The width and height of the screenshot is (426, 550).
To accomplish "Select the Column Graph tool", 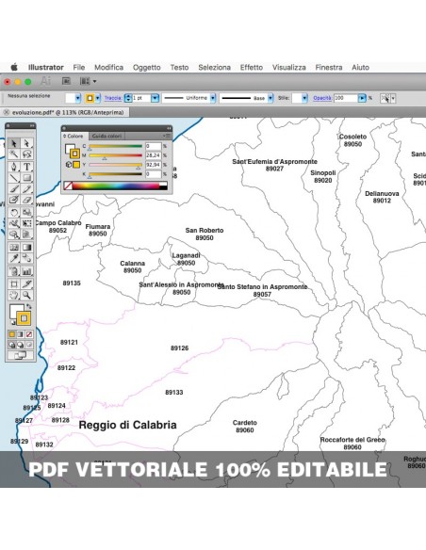I will (26, 271).
